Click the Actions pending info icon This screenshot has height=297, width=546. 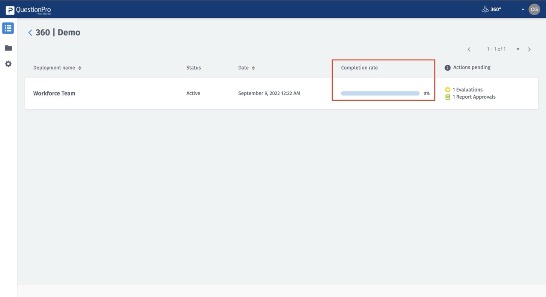(447, 68)
